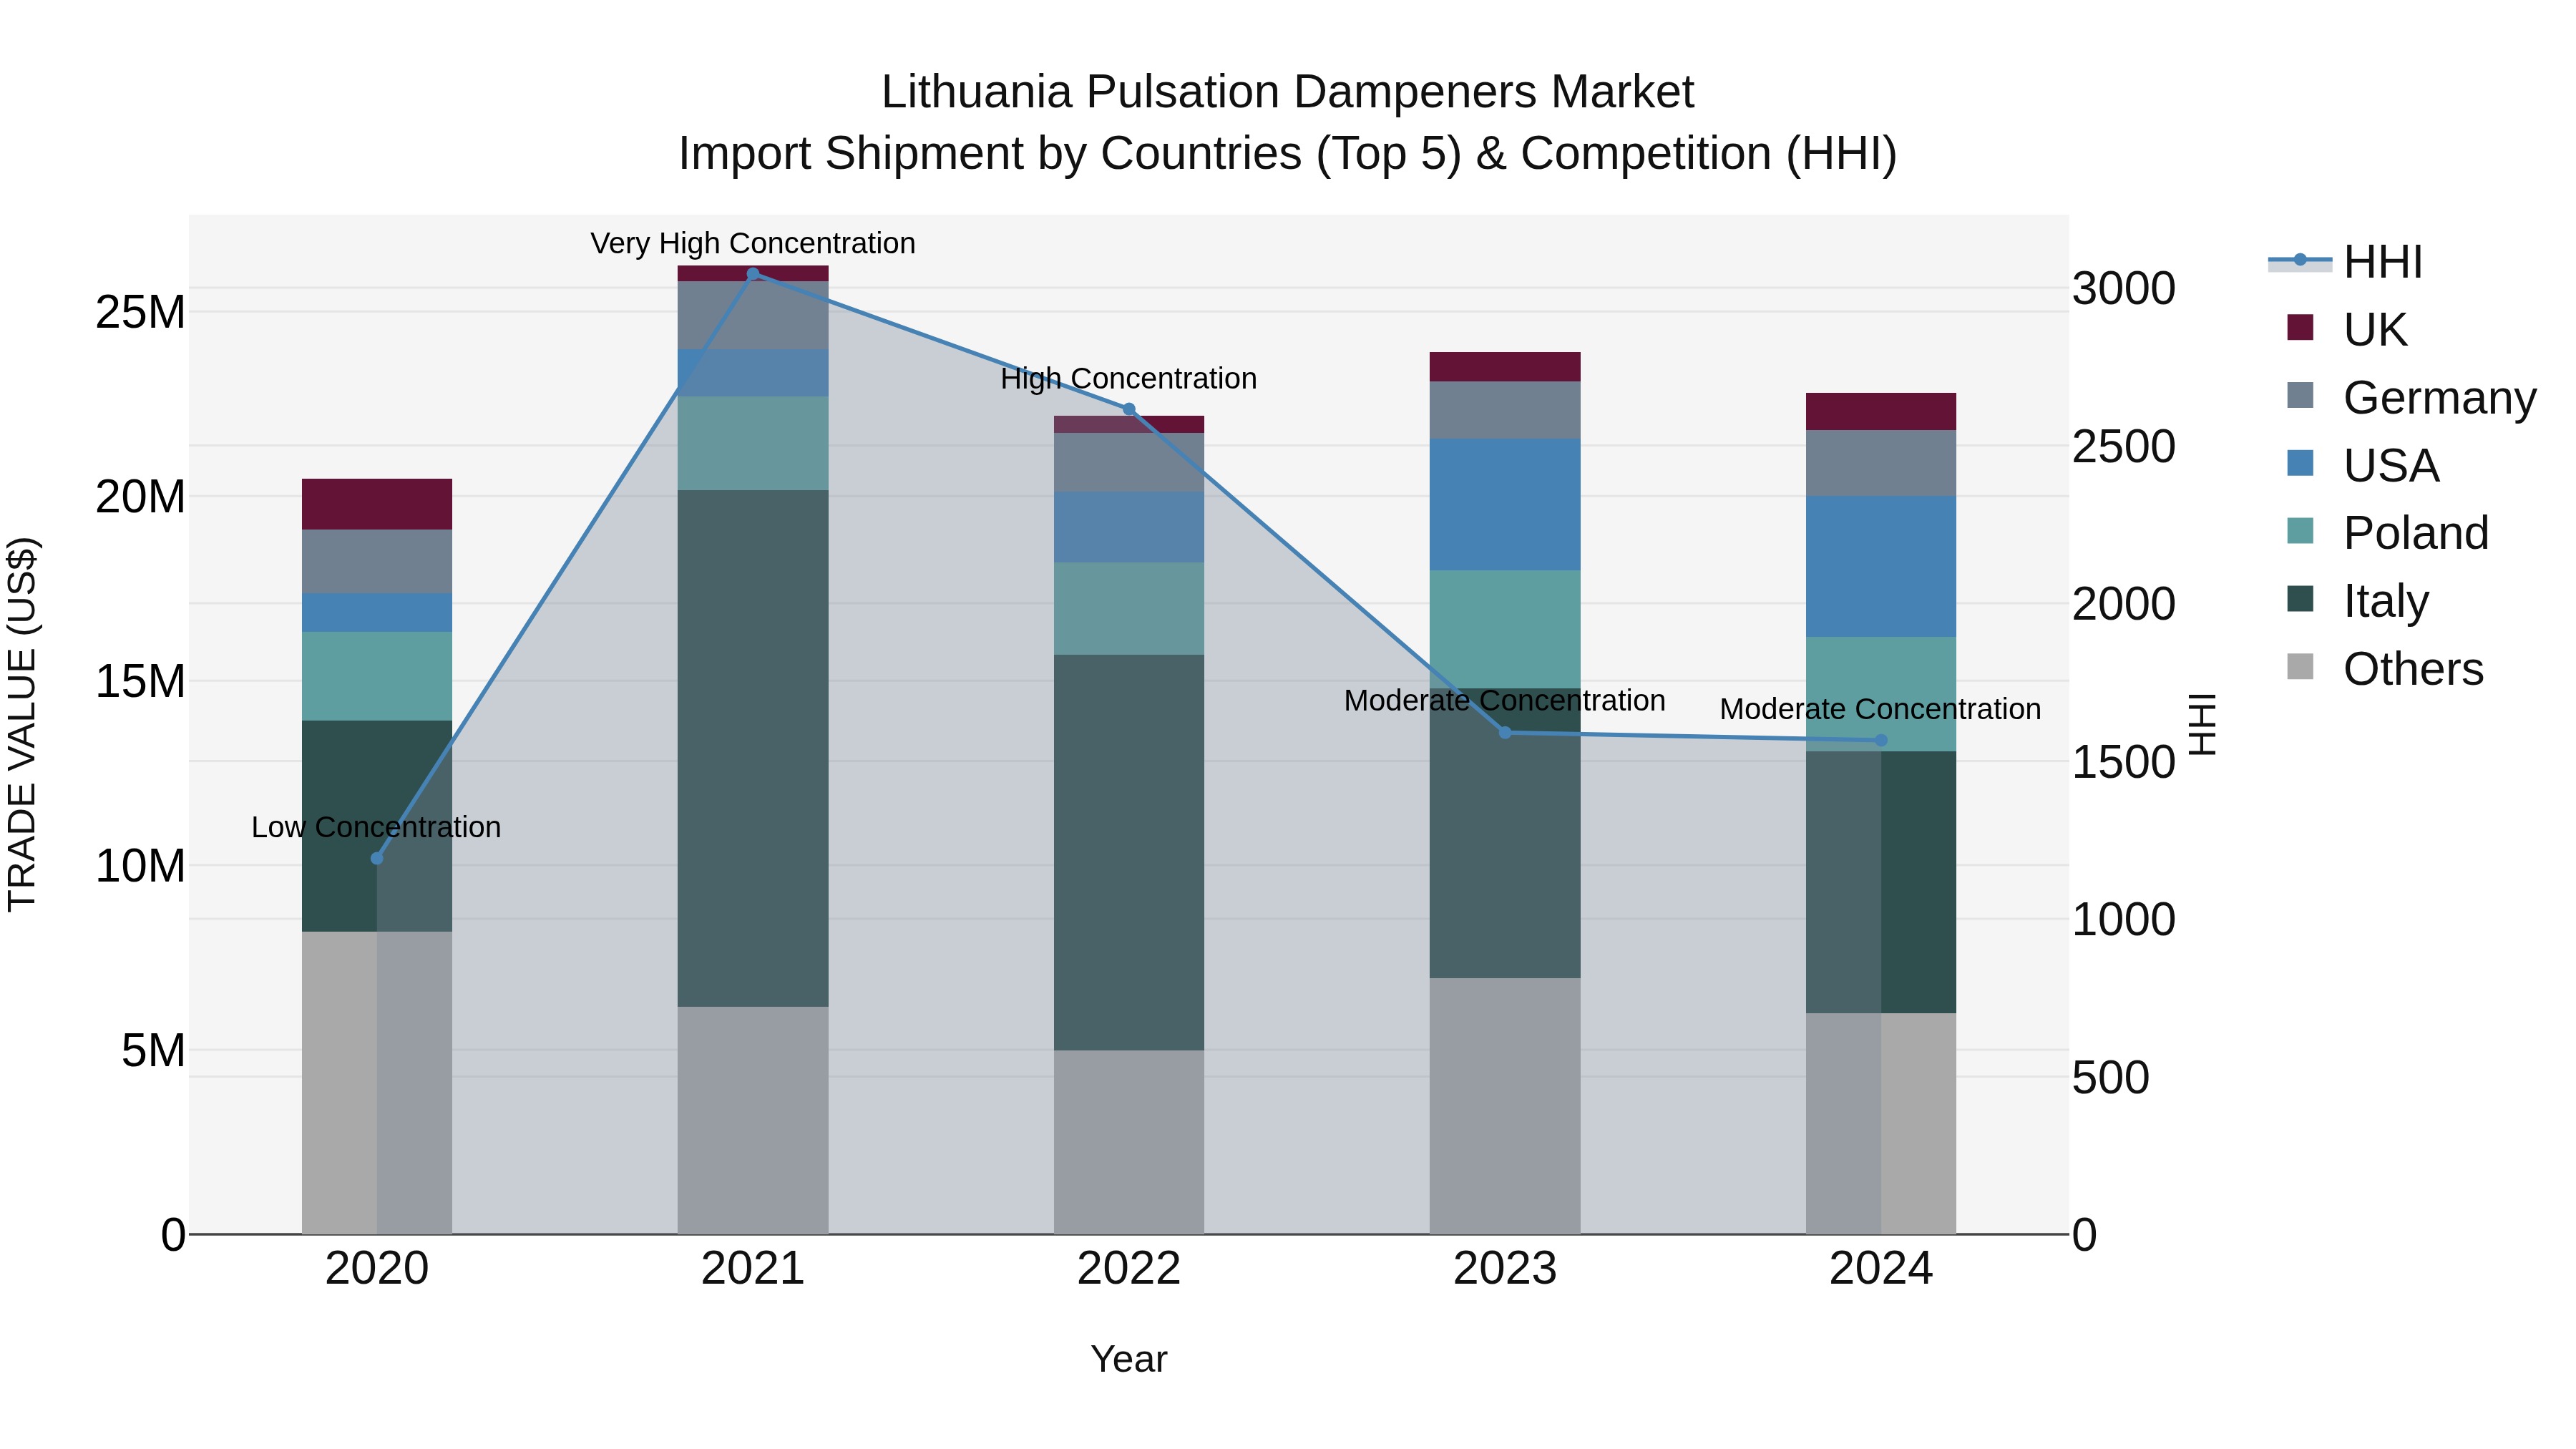Click the 1500 HHI axis tick

click(x=2123, y=762)
